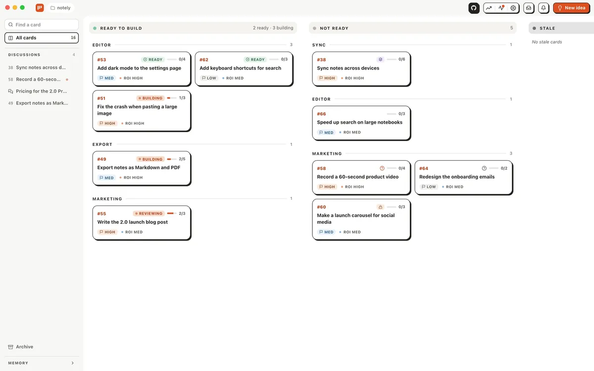
Task: Click the READY badge on card #62
Action: click(255, 59)
